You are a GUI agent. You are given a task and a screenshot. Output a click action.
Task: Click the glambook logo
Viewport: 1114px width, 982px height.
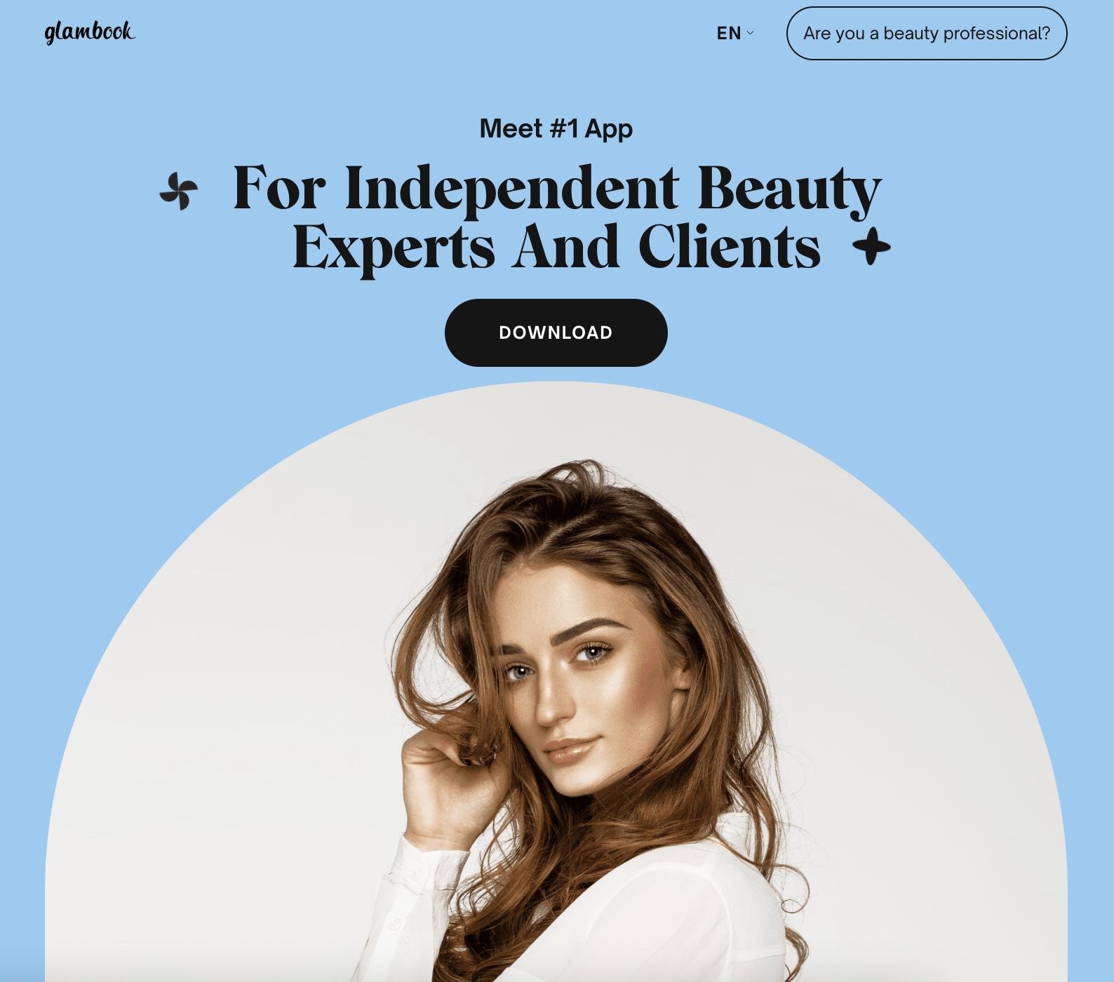tap(90, 32)
